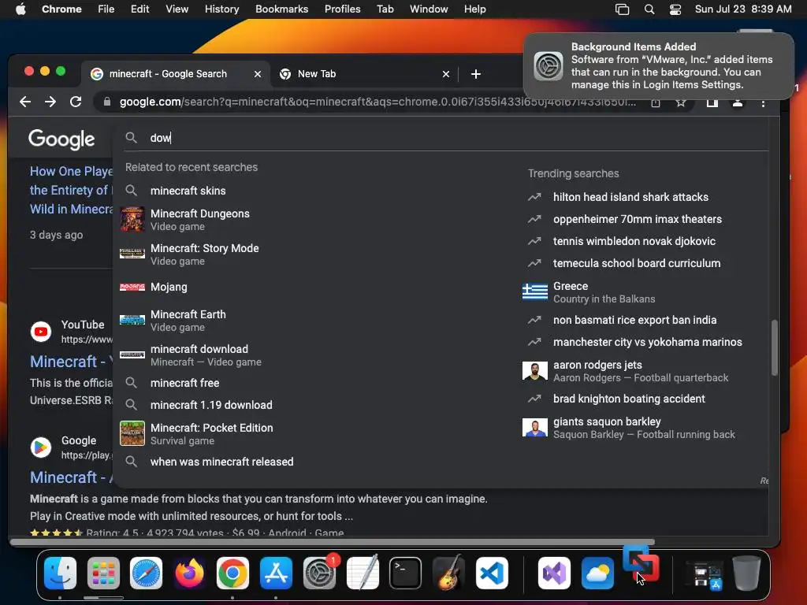Open Visual Studio from the Dock

[x=554, y=573]
